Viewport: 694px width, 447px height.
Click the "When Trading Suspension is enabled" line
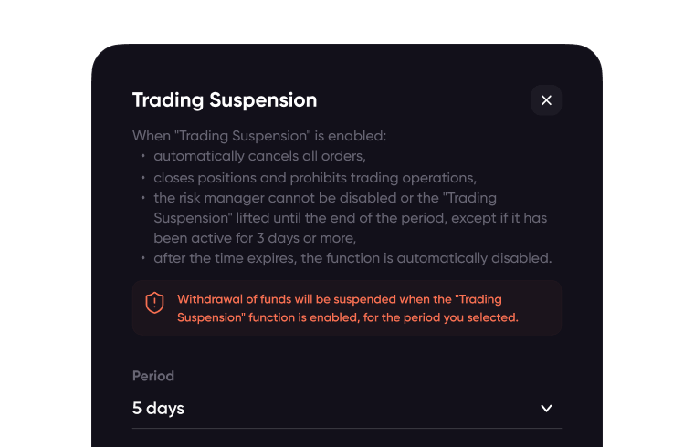[x=259, y=136]
